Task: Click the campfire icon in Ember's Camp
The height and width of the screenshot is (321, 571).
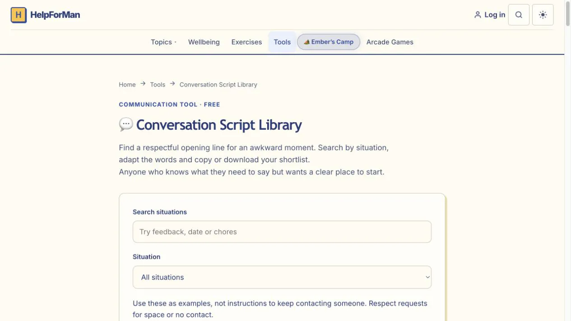Action: point(307,42)
